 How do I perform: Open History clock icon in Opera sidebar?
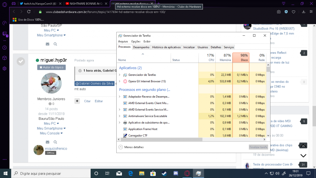tap(5, 48)
